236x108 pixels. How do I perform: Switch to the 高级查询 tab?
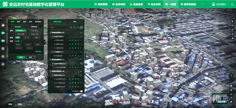[34, 27]
